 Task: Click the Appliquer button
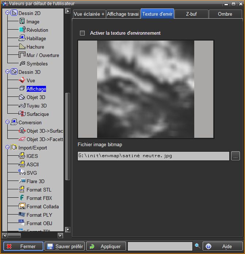click(106, 246)
